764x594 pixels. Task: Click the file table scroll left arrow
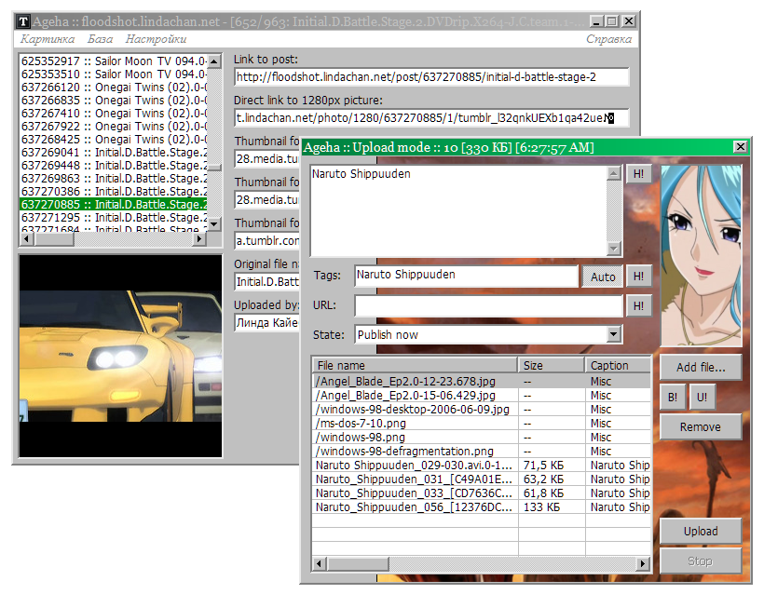click(x=320, y=564)
